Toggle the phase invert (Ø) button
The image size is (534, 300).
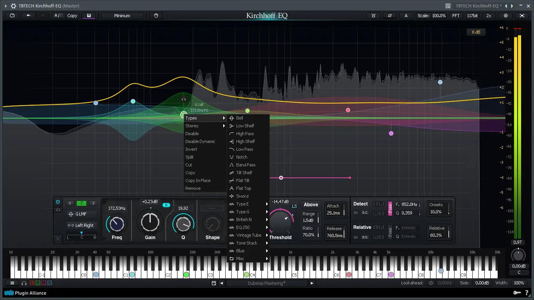[x=390, y=16]
